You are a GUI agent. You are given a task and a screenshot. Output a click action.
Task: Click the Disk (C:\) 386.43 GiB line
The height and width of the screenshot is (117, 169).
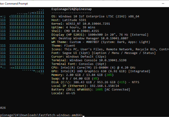95,82
